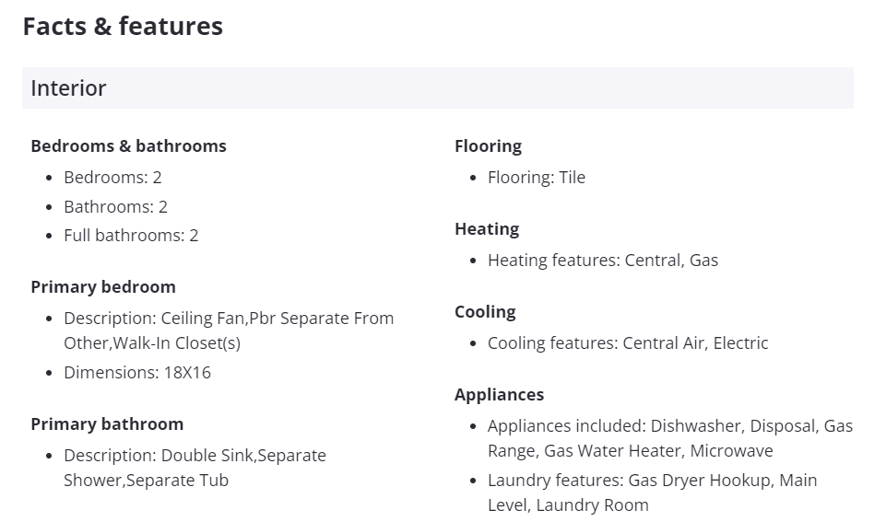Click the bold "Appliances" subheading
This screenshot has height=522, width=886.
coord(499,395)
